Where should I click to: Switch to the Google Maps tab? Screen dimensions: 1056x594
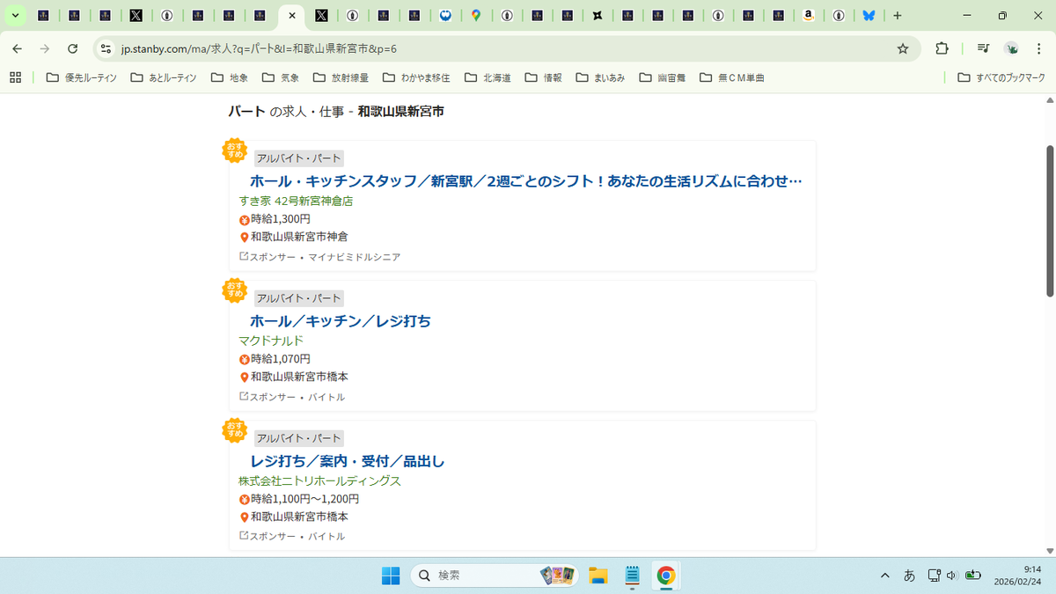click(475, 16)
